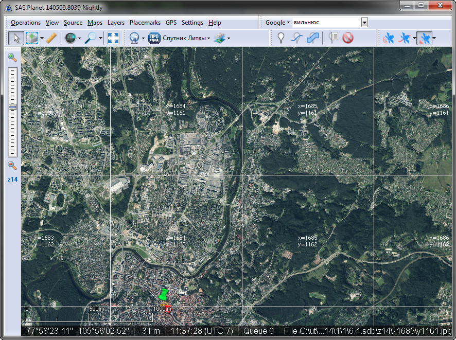456x340 pixels.
Task: Open the Operations menu
Action: [26, 23]
